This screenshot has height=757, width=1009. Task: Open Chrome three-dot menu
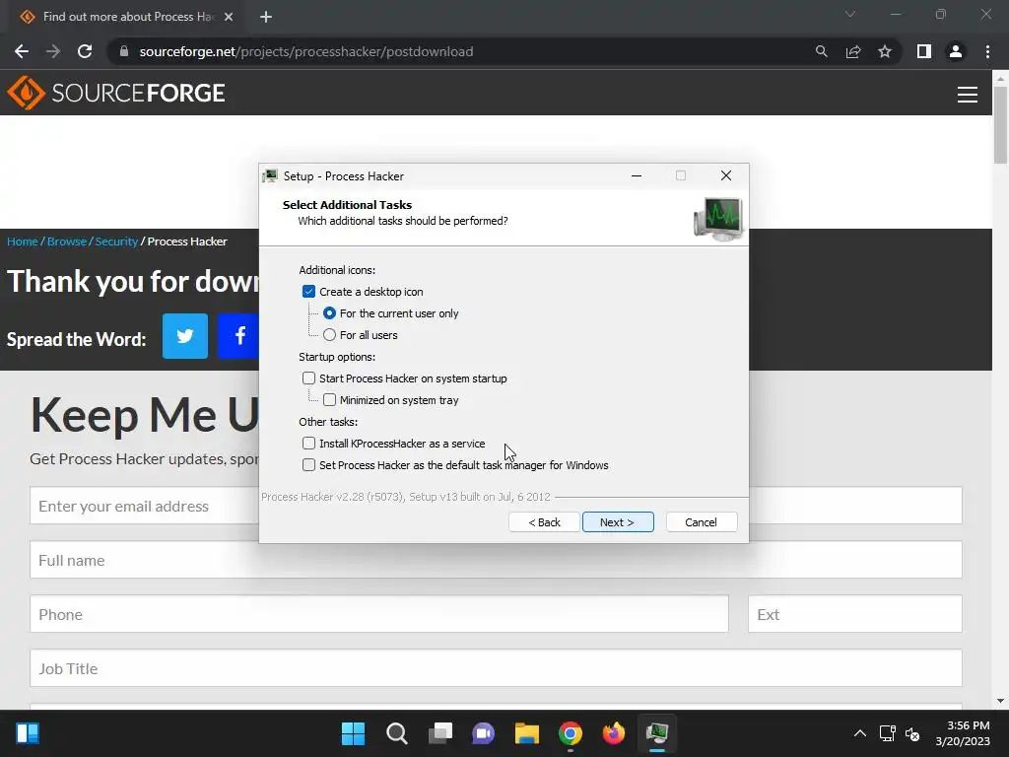(x=987, y=51)
